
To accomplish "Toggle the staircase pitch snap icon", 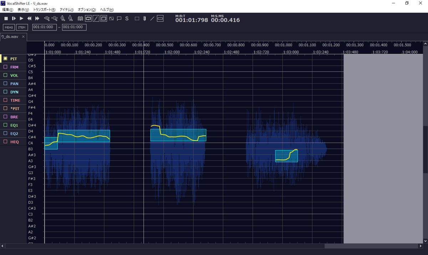I will point(96,18).
